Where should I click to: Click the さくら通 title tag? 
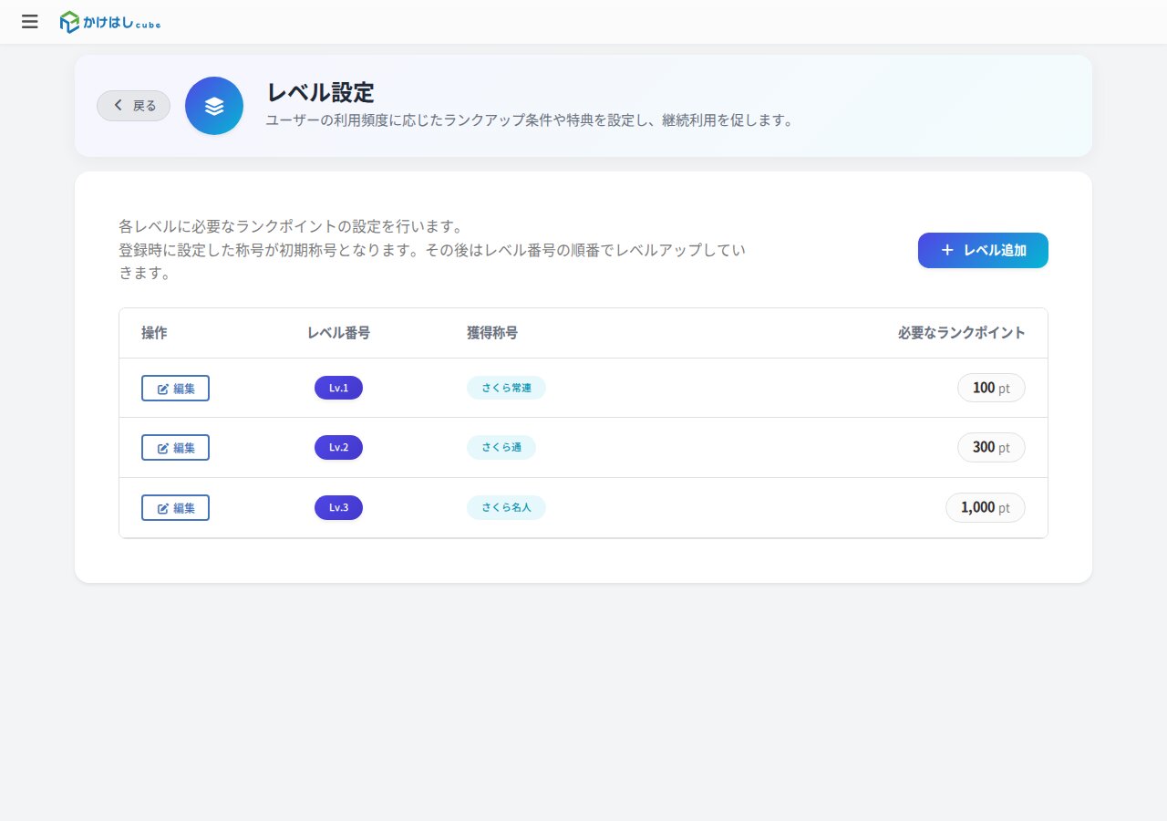pyautogui.click(x=501, y=448)
